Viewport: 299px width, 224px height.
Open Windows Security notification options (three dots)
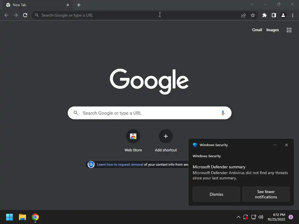[274, 145]
